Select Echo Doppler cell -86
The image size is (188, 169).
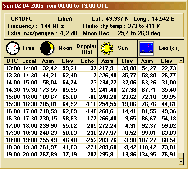pyautogui.click(x=88, y=97)
